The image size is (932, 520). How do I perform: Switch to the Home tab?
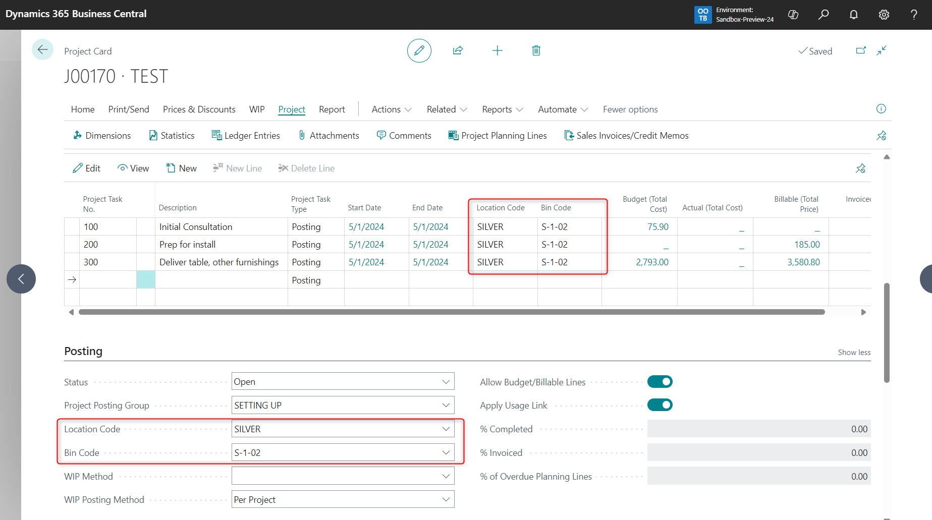coord(83,109)
